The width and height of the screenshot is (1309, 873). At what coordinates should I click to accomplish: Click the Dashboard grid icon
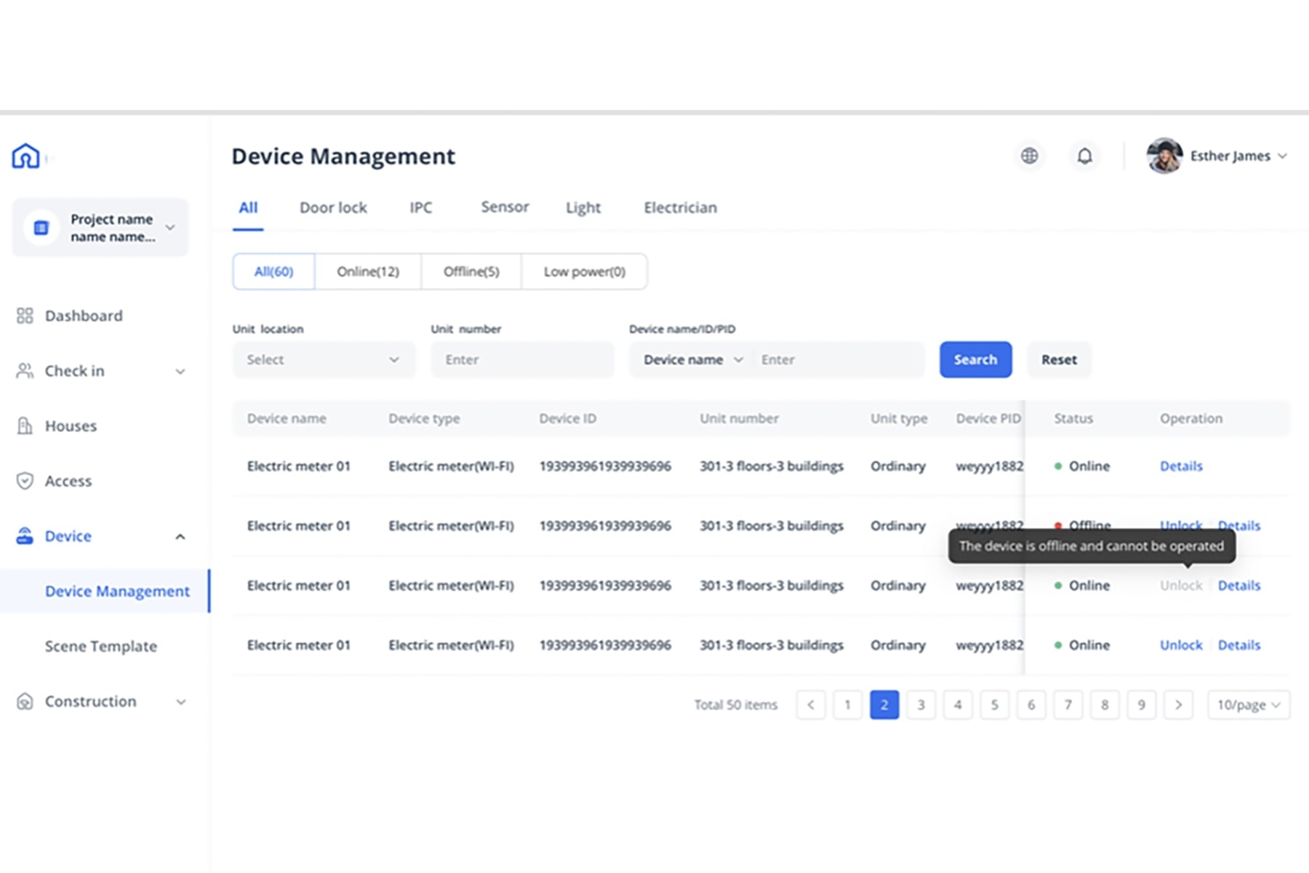tap(25, 316)
